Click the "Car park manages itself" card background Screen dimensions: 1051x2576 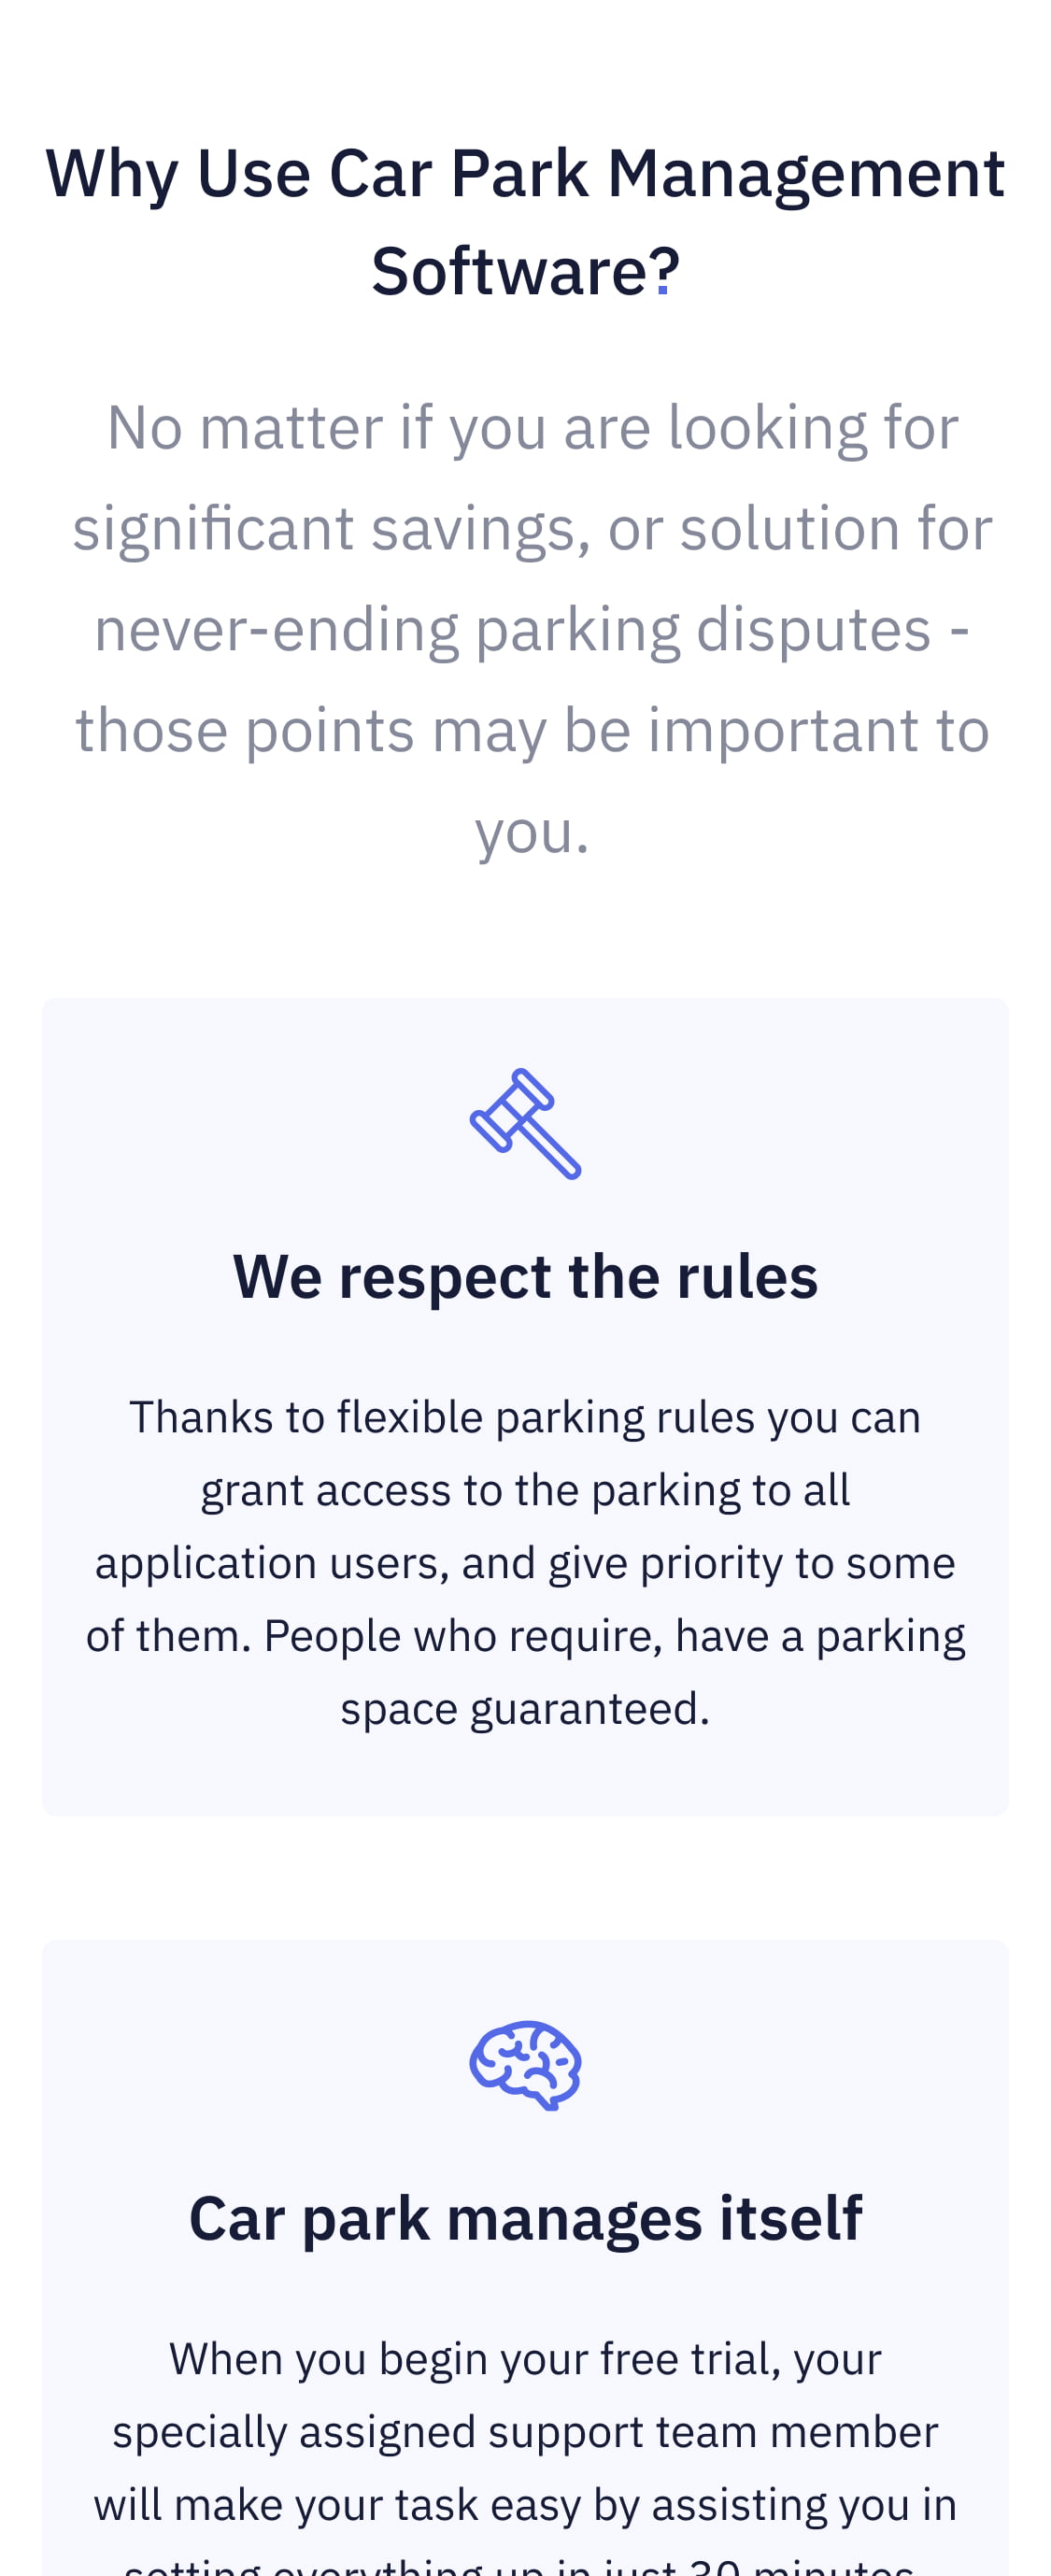pyautogui.click(x=525, y=2258)
